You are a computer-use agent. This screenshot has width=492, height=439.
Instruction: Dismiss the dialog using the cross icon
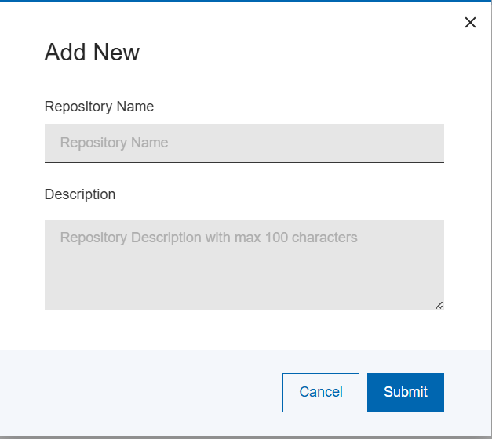tap(470, 23)
